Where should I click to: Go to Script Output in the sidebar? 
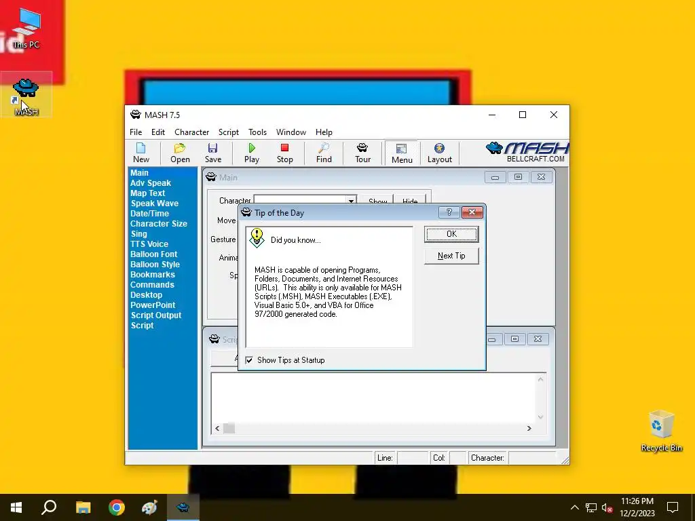pos(156,315)
